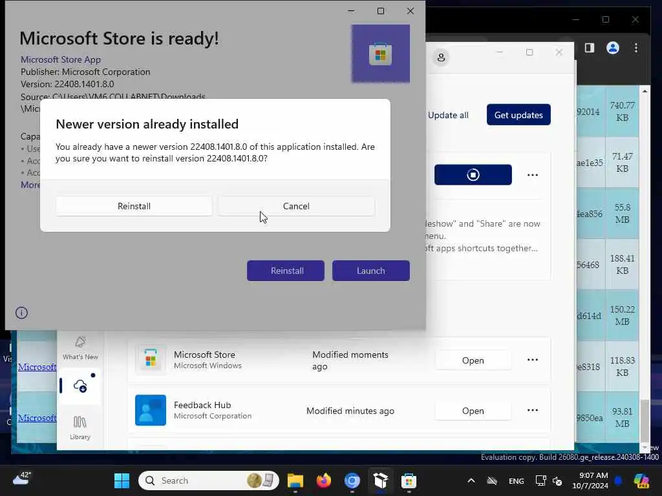Open the weather widget on taskbar
662x496 pixels.
(x=22, y=479)
